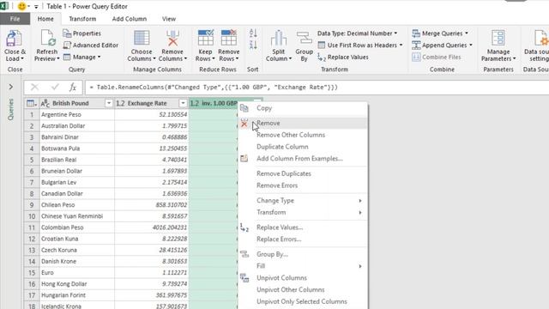Click Use First Row as Headers
549x309 pixels.
pyautogui.click(x=360, y=45)
